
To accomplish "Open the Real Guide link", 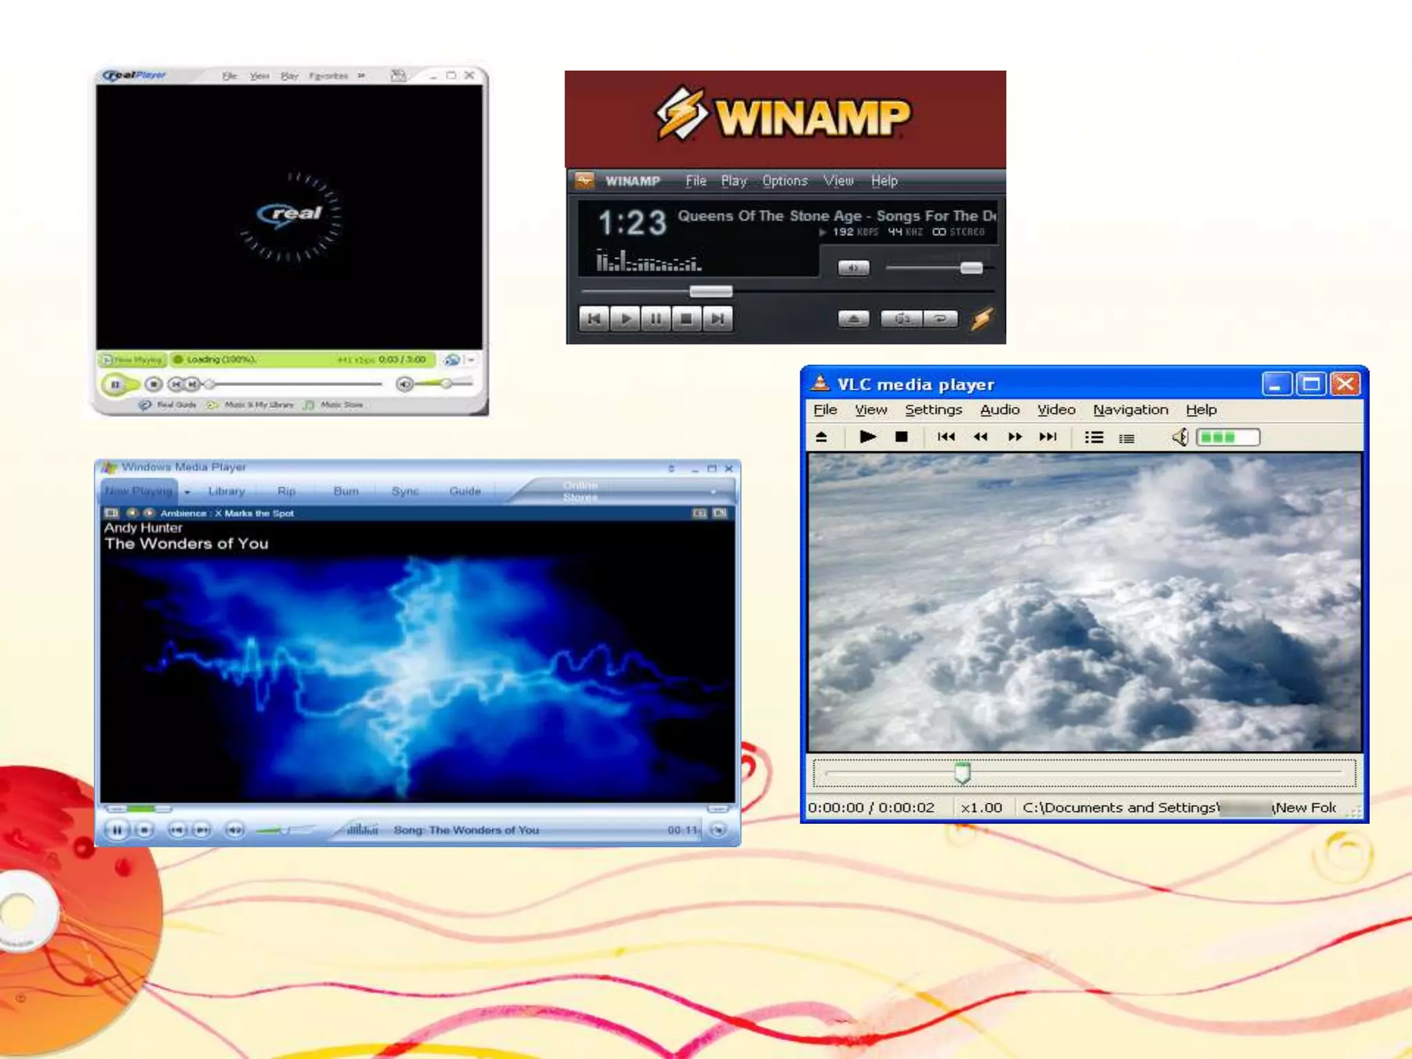I will pyautogui.click(x=176, y=405).
